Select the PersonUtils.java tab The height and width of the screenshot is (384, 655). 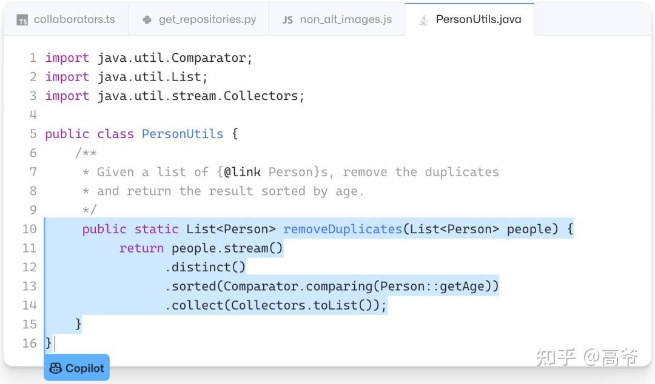pyautogui.click(x=470, y=19)
